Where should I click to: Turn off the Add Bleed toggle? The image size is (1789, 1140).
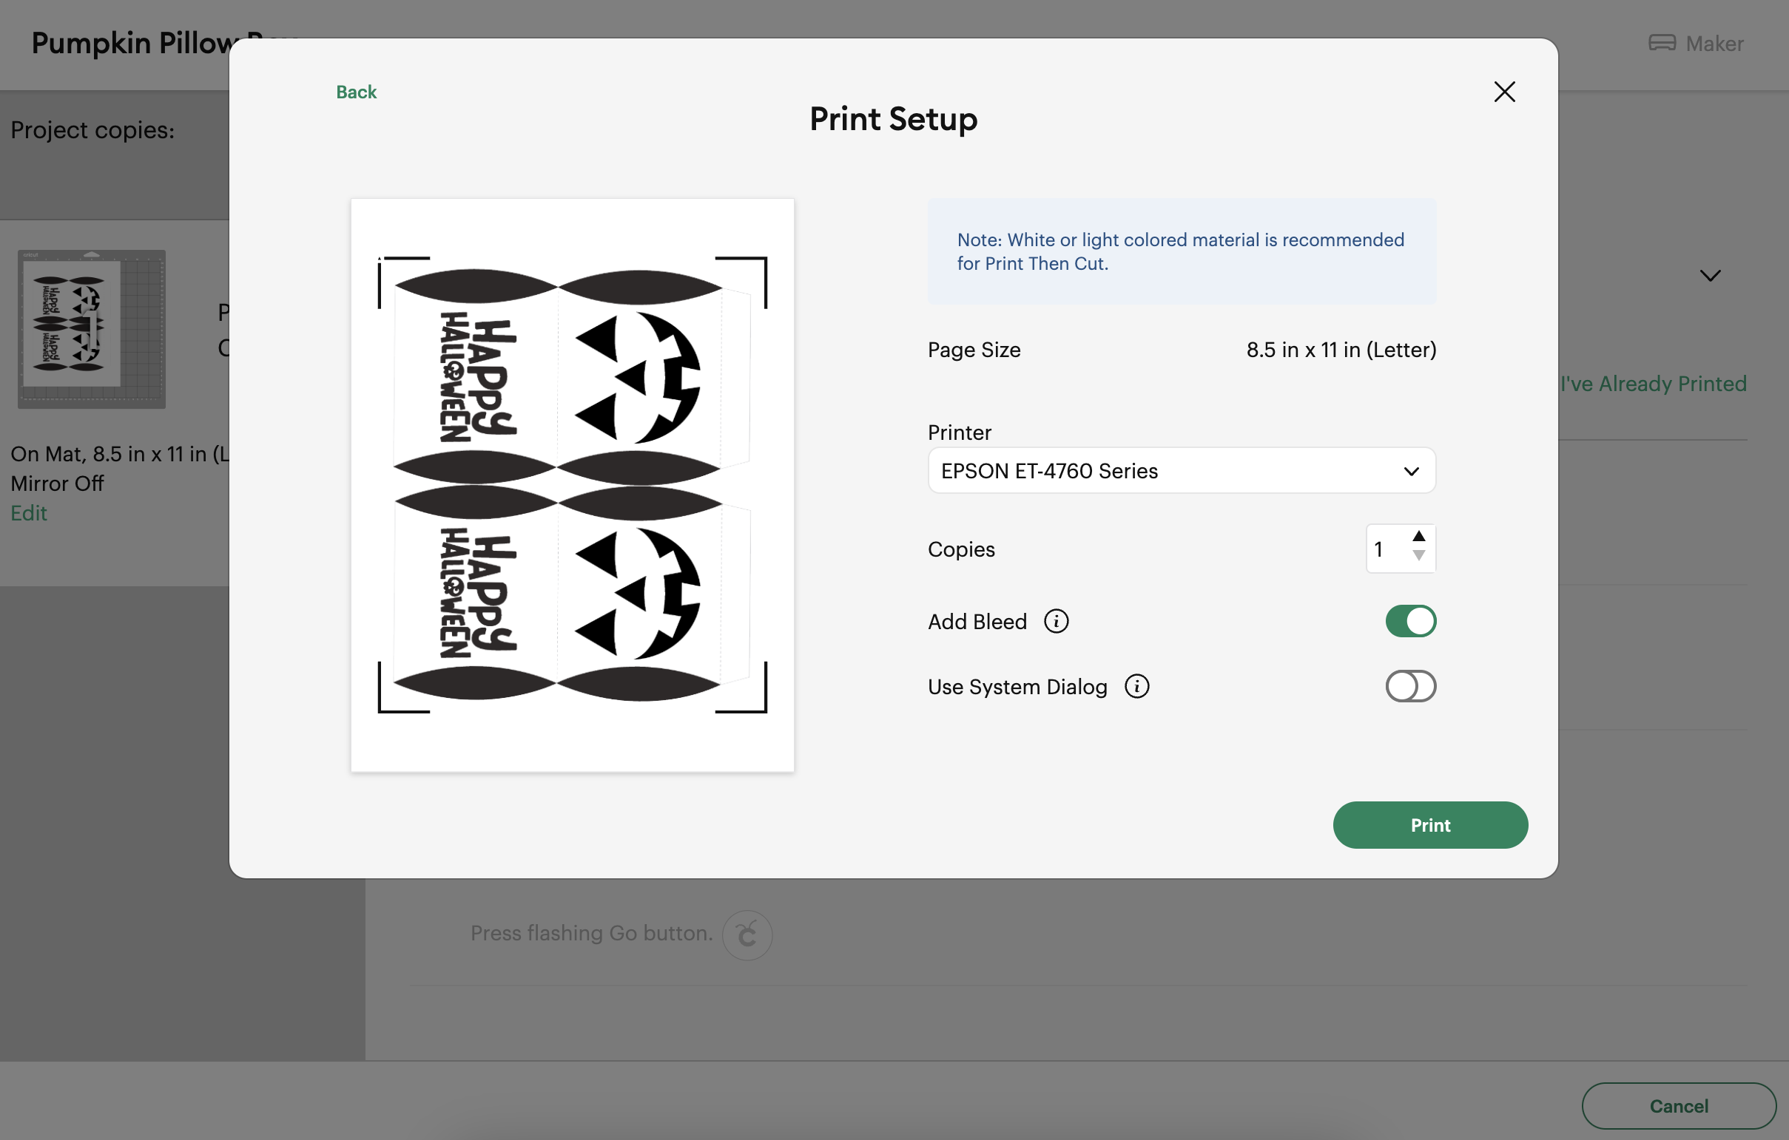(1410, 621)
